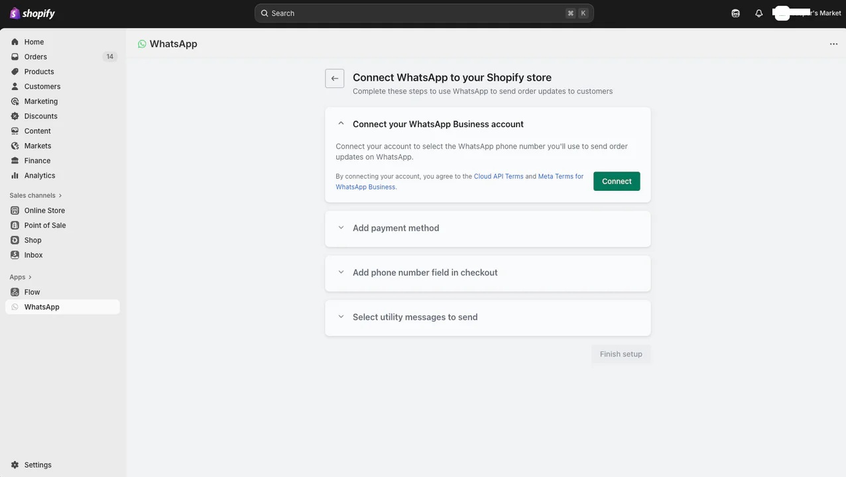Open the three-dot more actions menu
The width and height of the screenshot is (846, 477).
[x=833, y=44]
